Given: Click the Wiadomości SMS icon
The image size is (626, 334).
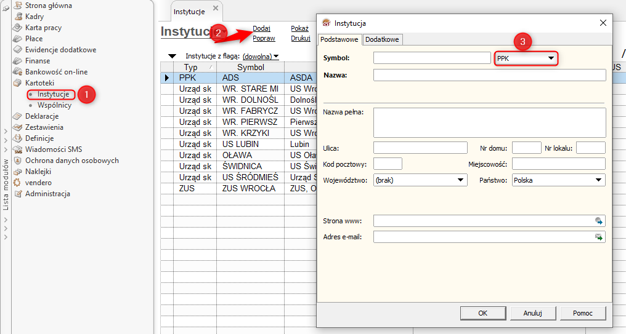Looking at the screenshot, I should pyautogui.click(x=18, y=149).
